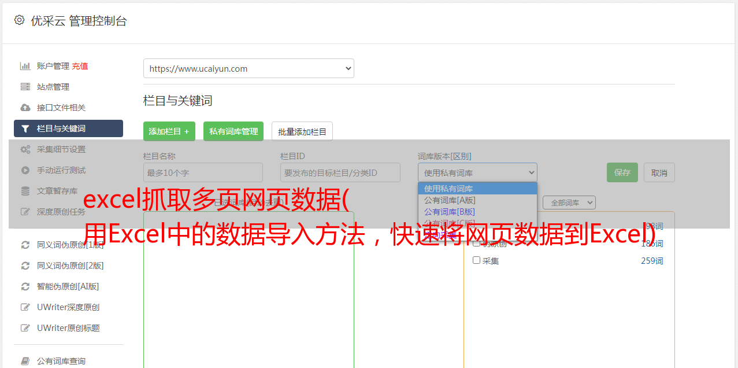Screen dimensions: 738x368
Task: Click the bar chart icon for 账户管理
Action: [x=25, y=66]
